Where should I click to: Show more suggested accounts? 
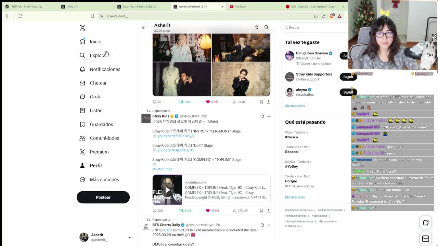click(x=295, y=106)
